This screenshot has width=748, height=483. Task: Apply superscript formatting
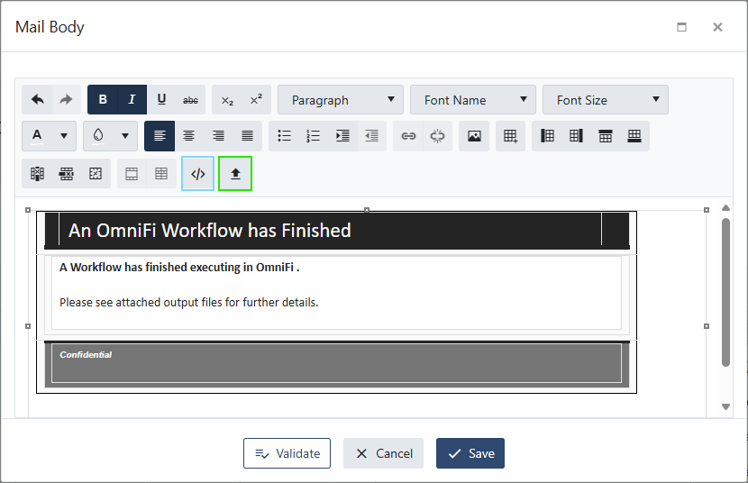click(256, 100)
